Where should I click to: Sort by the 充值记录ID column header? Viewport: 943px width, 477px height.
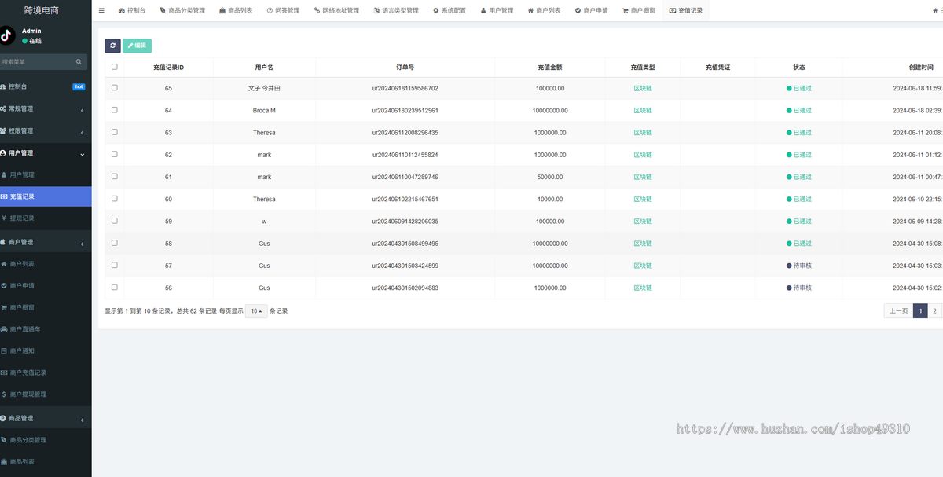[168, 68]
